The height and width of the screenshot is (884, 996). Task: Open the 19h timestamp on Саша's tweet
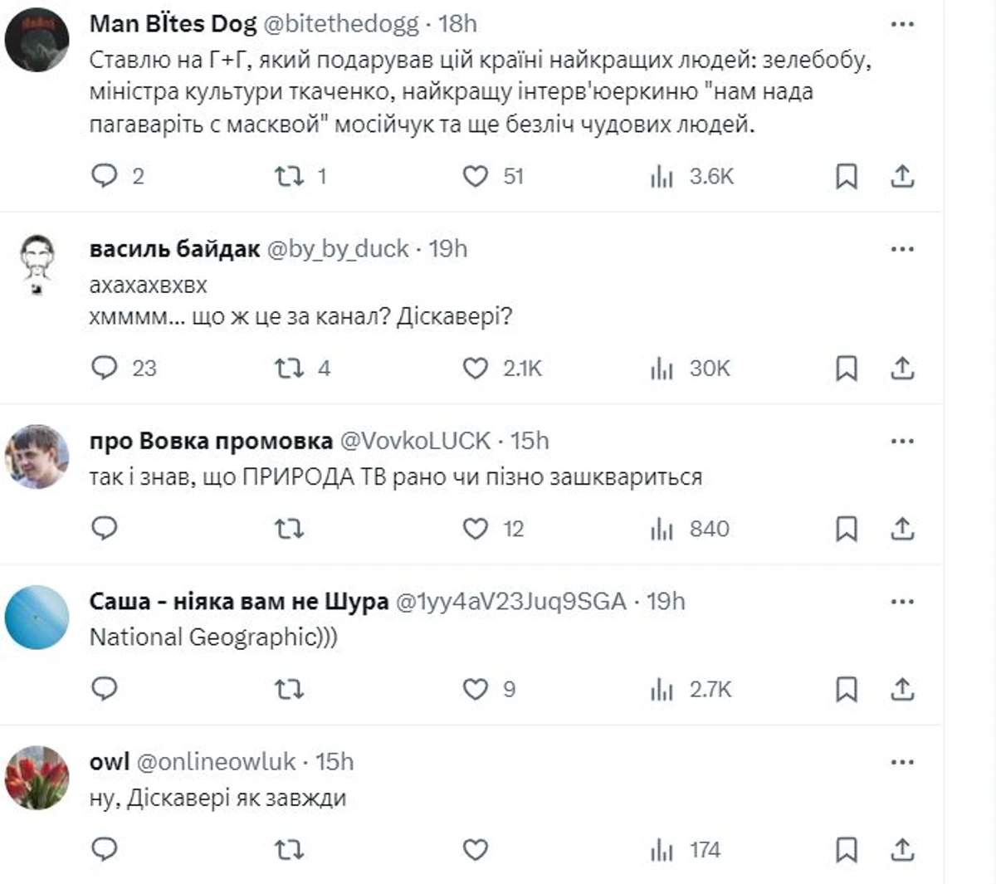tap(666, 601)
